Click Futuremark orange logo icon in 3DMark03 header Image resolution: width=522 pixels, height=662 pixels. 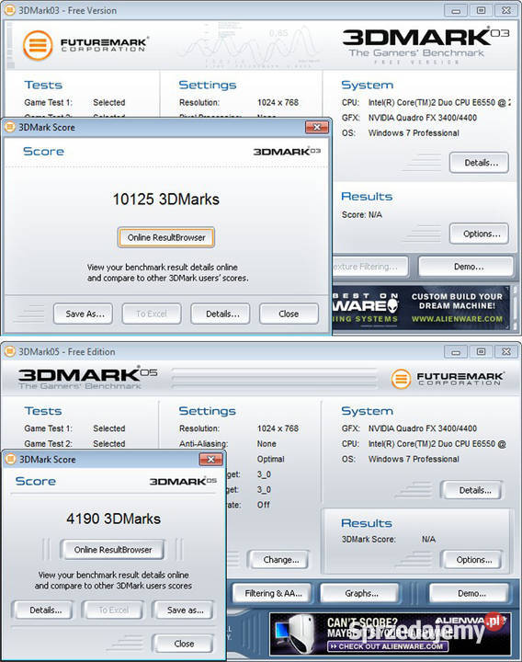[x=38, y=45]
